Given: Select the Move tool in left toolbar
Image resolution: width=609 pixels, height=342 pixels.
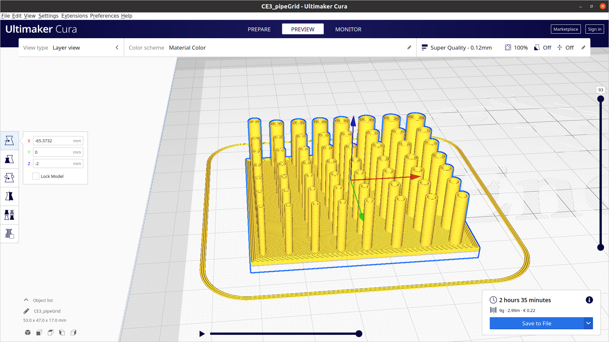Looking at the screenshot, I should 9,141.
